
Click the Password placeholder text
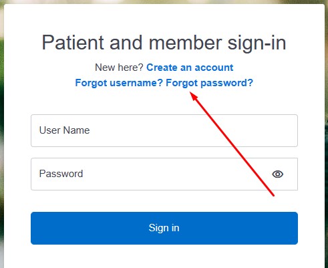61,174
